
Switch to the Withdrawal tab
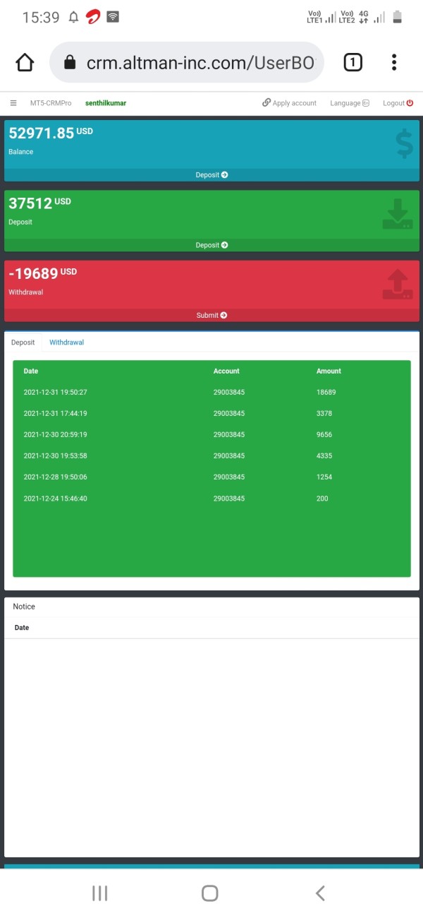66,342
